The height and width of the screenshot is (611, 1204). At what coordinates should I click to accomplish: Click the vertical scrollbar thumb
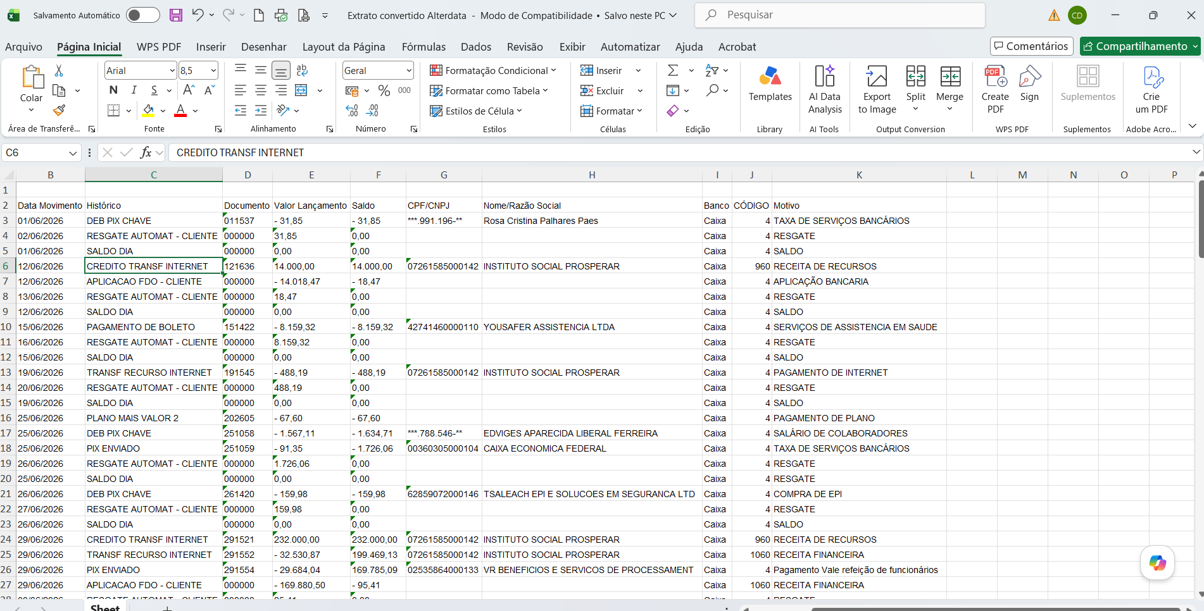point(1201,218)
